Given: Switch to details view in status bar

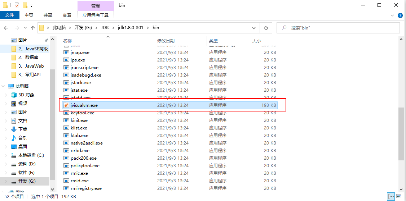Looking at the screenshot, I should point(391,196).
